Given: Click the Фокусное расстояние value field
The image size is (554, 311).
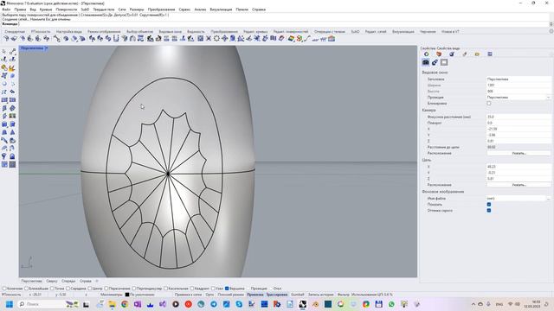Looking at the screenshot, I should [x=519, y=117].
